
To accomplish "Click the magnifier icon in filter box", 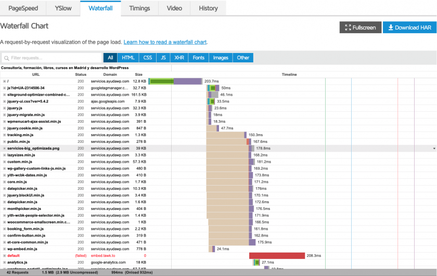I will pos(7,58).
